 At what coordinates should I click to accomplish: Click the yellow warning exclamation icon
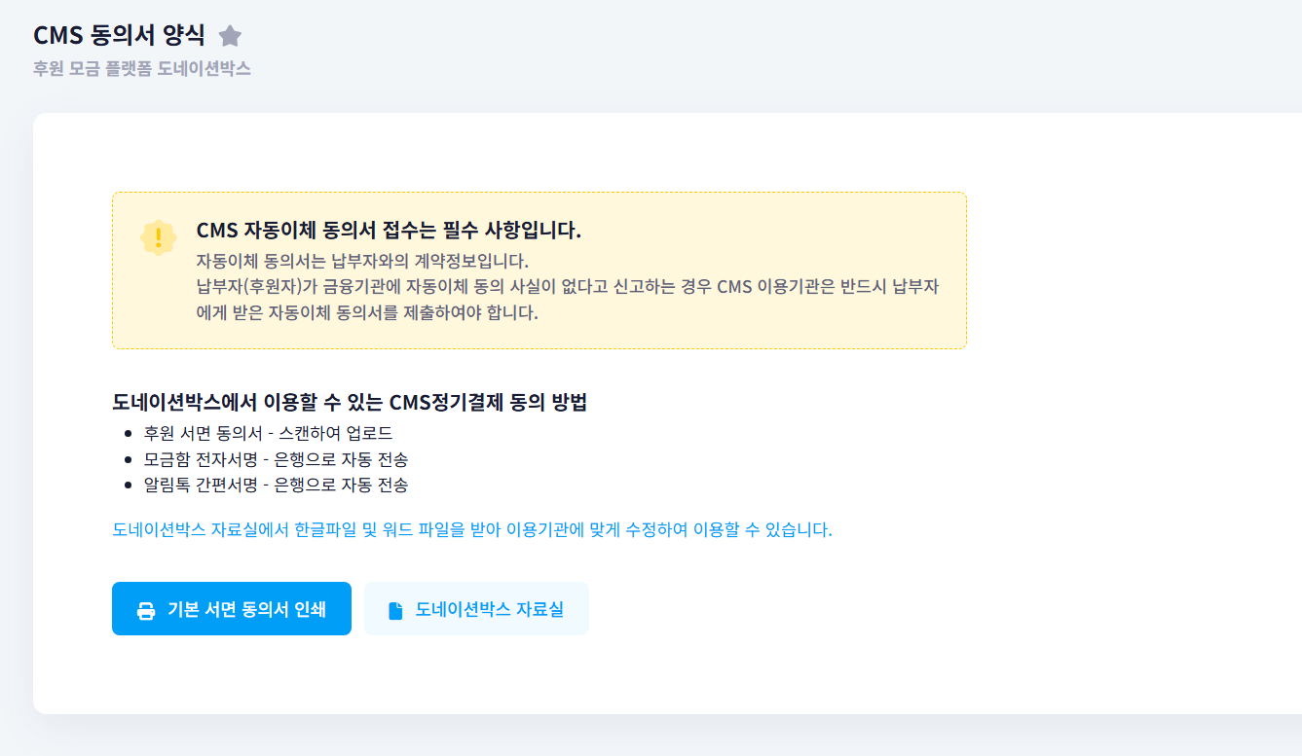[x=158, y=237]
